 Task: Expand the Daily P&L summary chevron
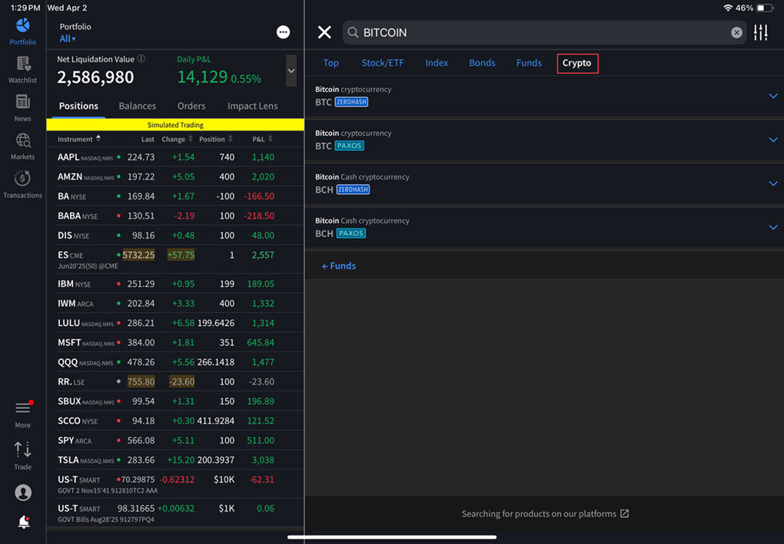tap(291, 71)
